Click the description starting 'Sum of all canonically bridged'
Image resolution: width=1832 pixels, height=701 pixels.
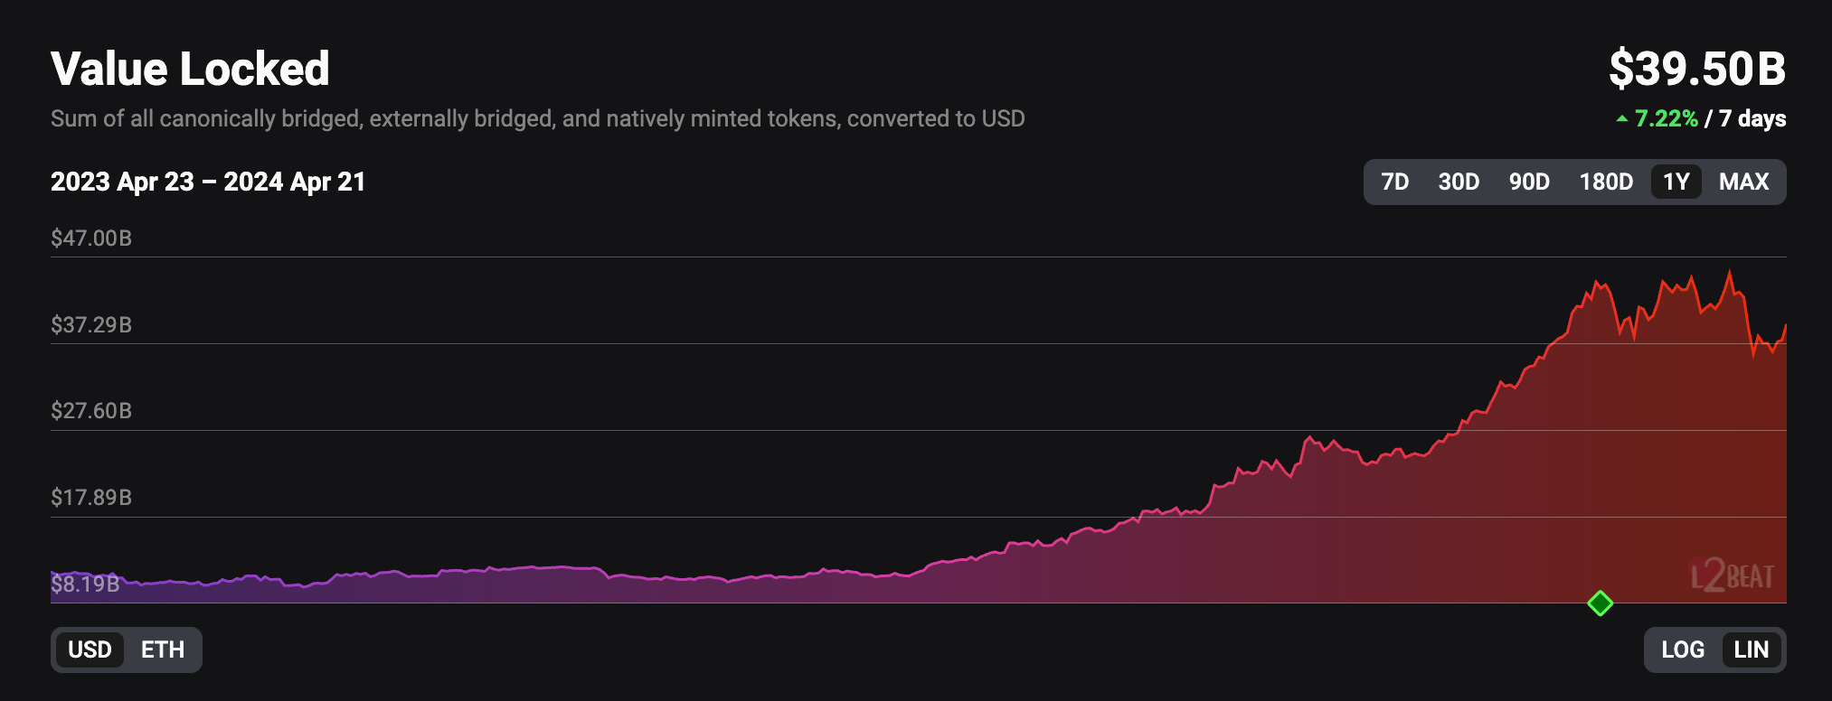pos(538,118)
